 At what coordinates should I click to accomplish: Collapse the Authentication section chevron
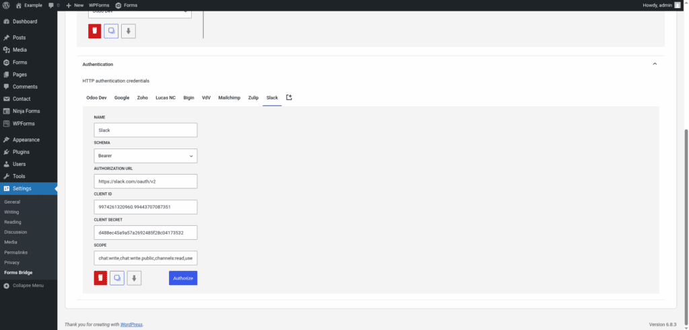click(x=655, y=64)
